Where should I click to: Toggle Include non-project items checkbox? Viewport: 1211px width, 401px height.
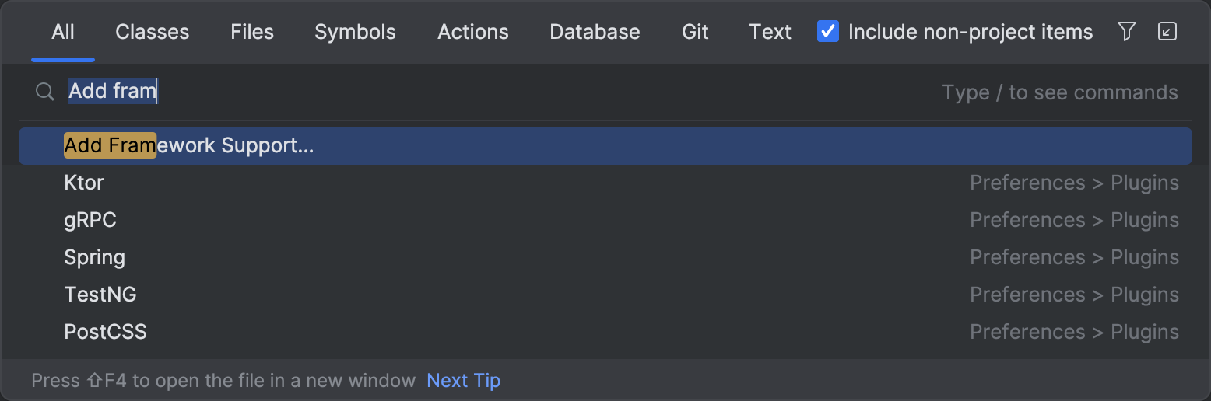pyautogui.click(x=828, y=32)
